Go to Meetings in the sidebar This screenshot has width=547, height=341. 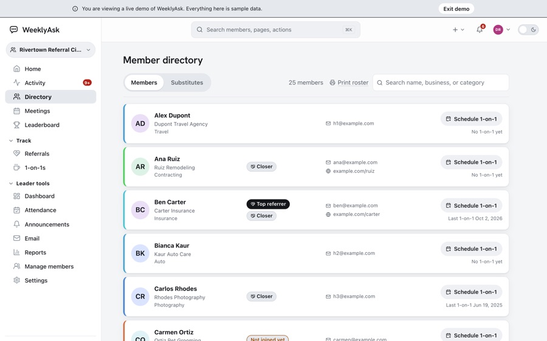tap(50, 111)
